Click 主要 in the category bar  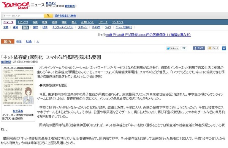6,27
